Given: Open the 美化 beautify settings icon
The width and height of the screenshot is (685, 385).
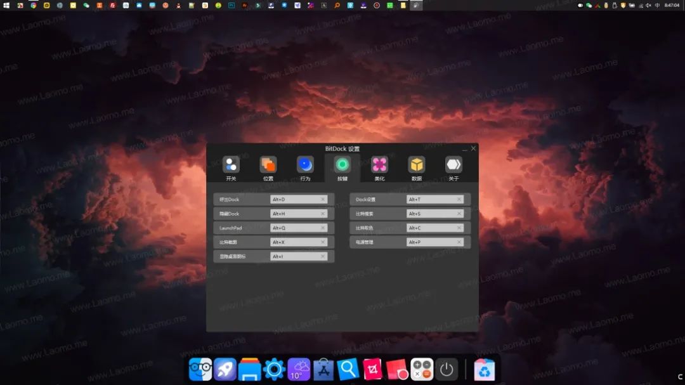Looking at the screenshot, I should pyautogui.click(x=379, y=164).
